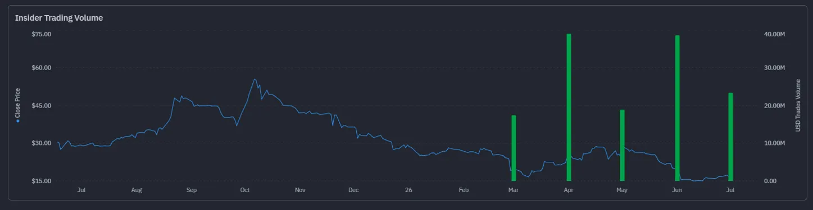
Task: Click the Aug label on time axis
Action: tap(137, 190)
